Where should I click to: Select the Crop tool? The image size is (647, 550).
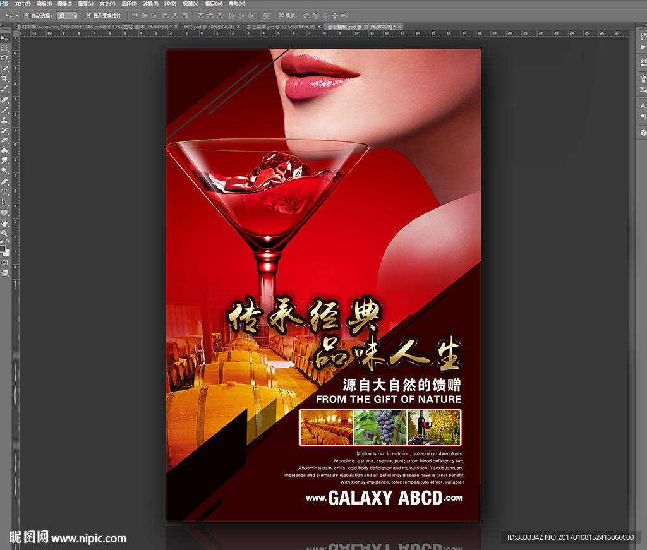4,78
